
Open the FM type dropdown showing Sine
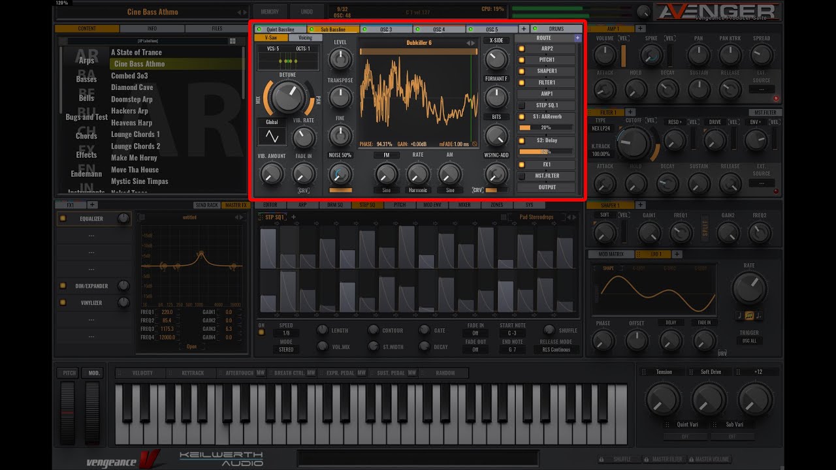386,190
